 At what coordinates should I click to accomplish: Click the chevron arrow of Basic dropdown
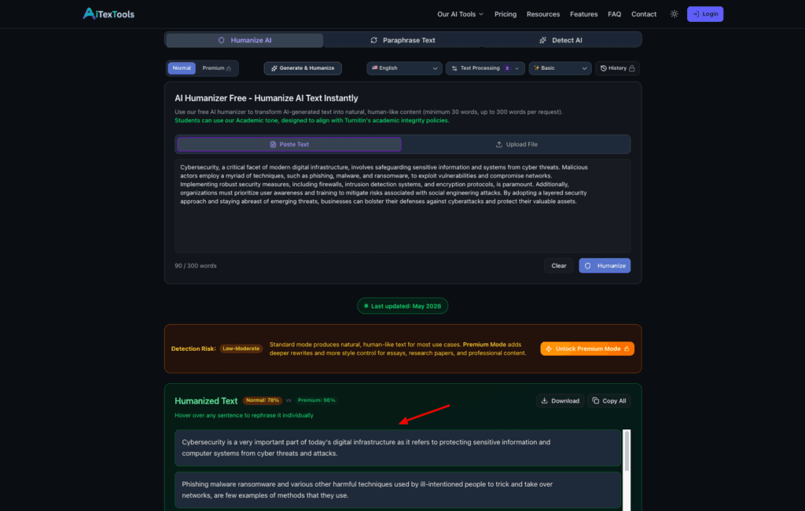tap(584, 68)
